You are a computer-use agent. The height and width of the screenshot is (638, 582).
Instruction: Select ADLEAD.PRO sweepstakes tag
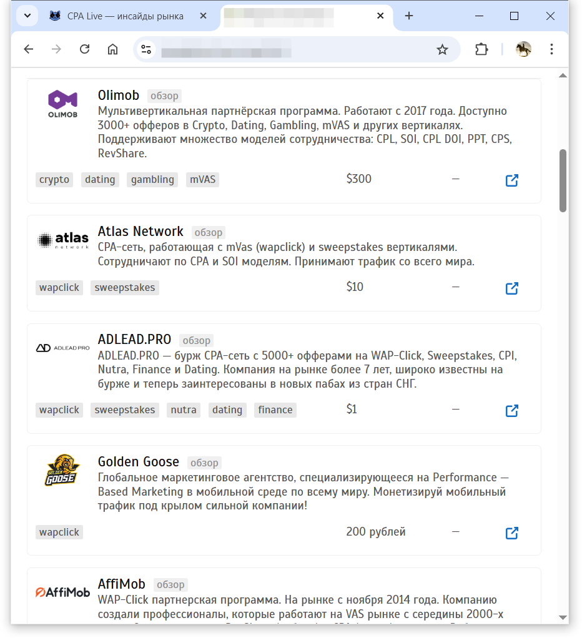point(125,410)
